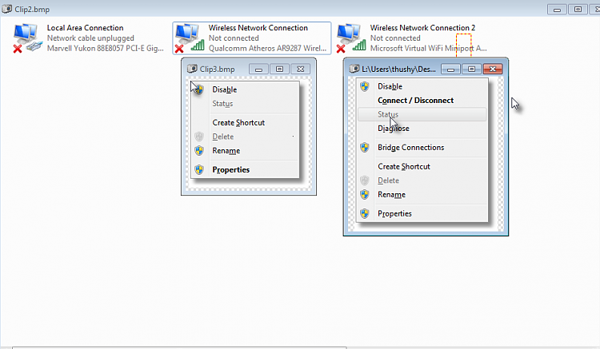Click the shield icon beside Properties in right menu

tap(365, 213)
